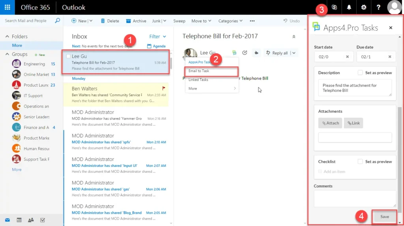Switch to Calendar view icon
Viewport: 404px width, 226px height.
point(19,220)
